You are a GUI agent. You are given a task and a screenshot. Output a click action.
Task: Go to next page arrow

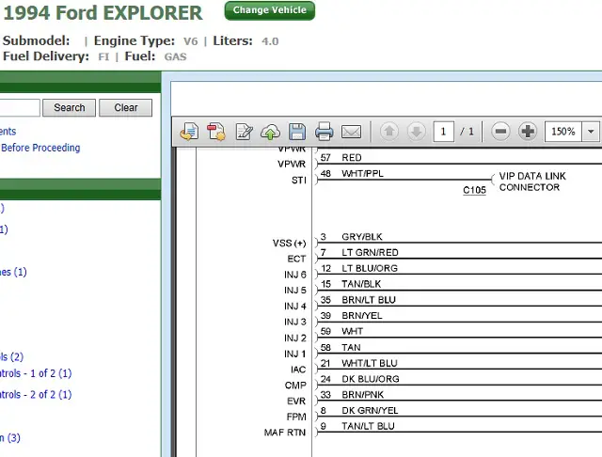(x=416, y=132)
